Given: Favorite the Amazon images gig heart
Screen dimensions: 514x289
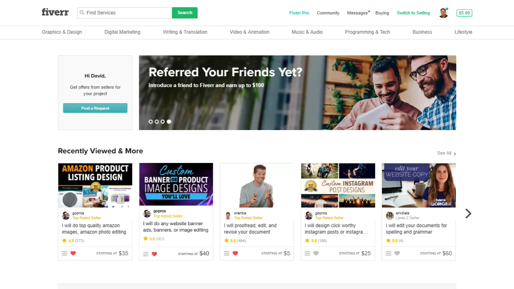Looking at the screenshot, I should (73, 253).
